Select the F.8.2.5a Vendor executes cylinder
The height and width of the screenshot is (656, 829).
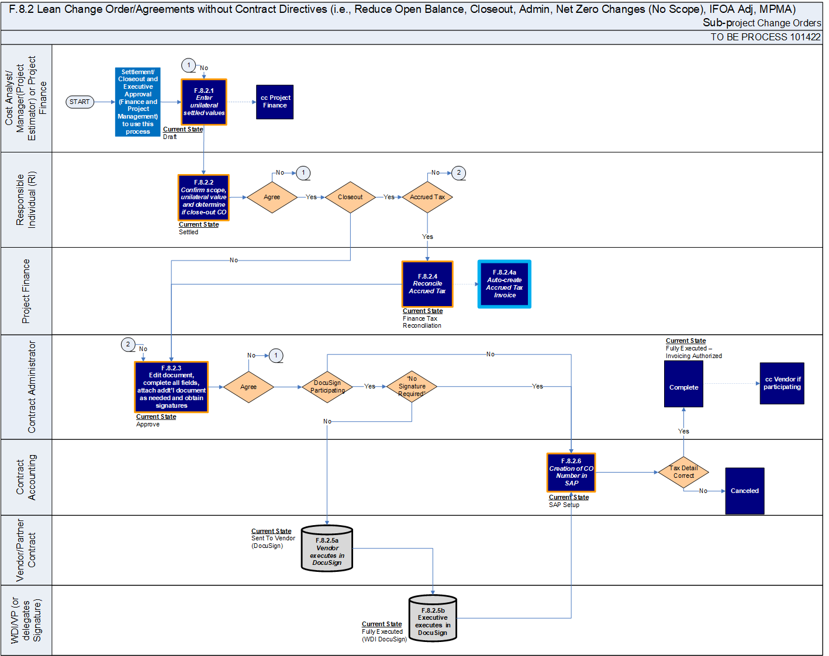327,549
